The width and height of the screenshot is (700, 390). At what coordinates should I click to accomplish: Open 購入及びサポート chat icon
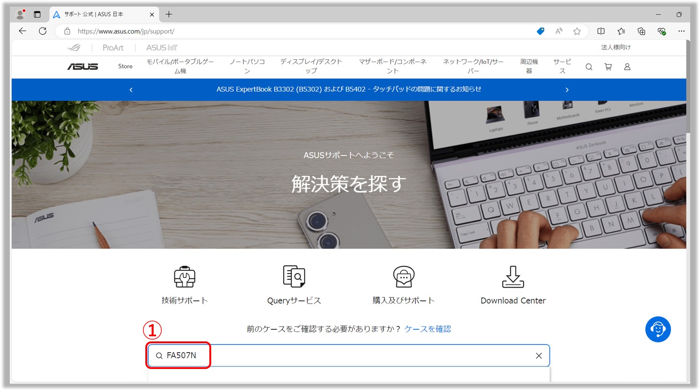coord(404,277)
